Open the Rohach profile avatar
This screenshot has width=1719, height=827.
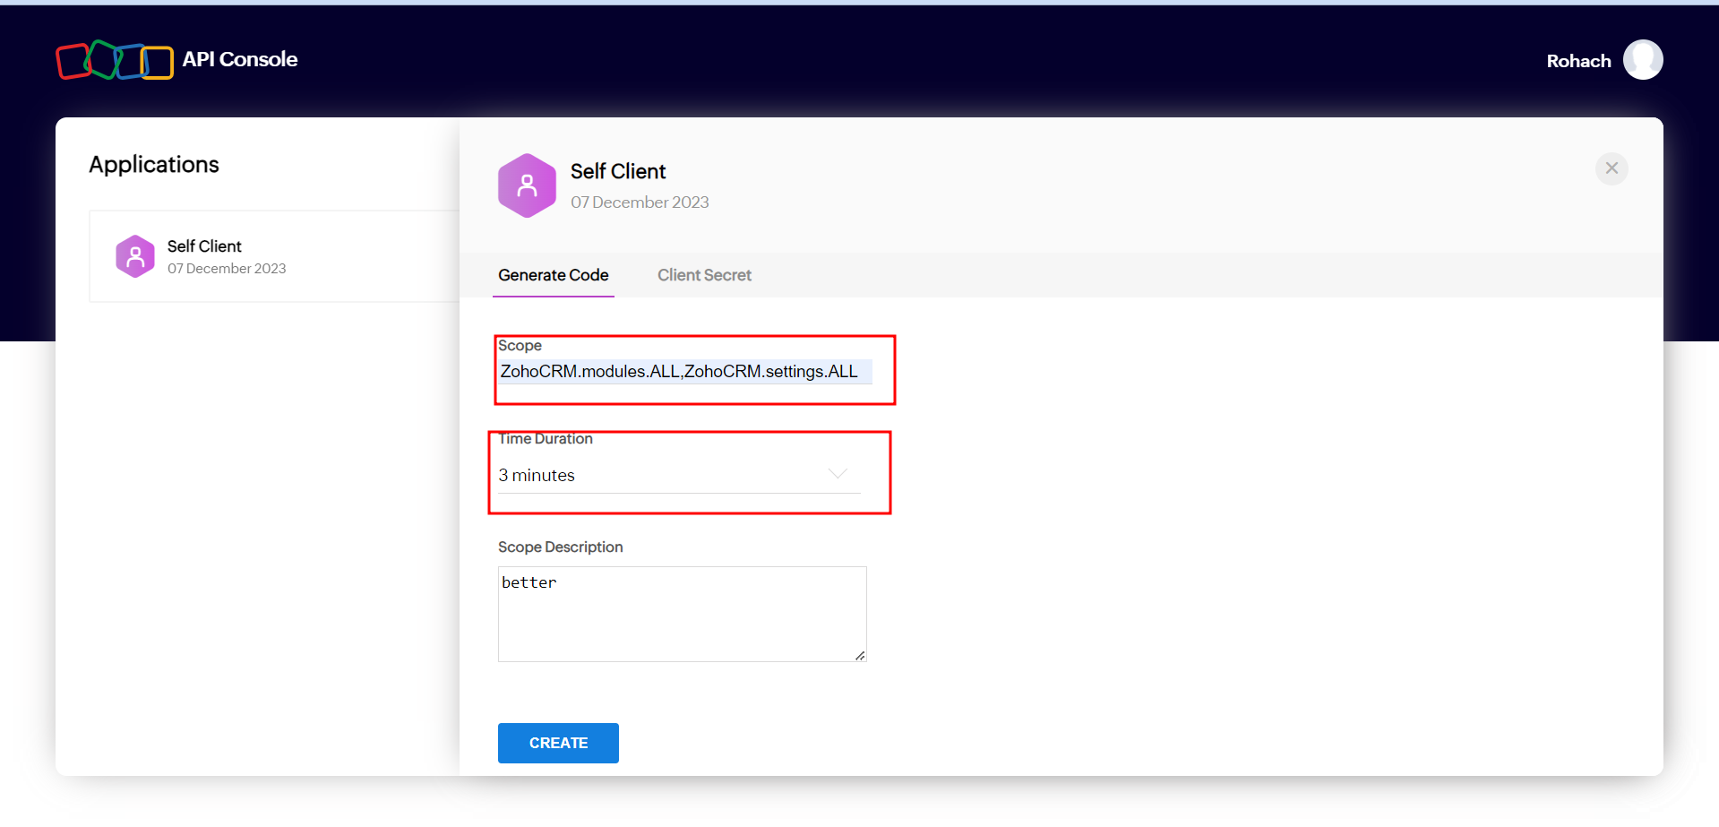point(1643,60)
